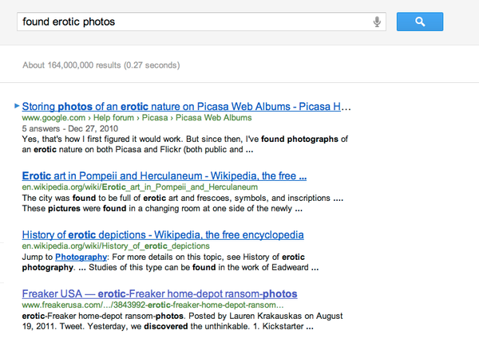479x346 pixels.
Task: Click the blue arrow marker beside first result
Action: pos(17,105)
